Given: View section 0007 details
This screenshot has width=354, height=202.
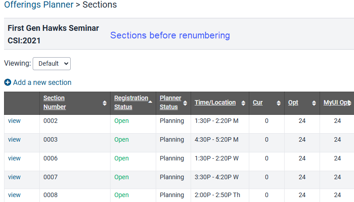Looking at the screenshot, I should (14, 177).
